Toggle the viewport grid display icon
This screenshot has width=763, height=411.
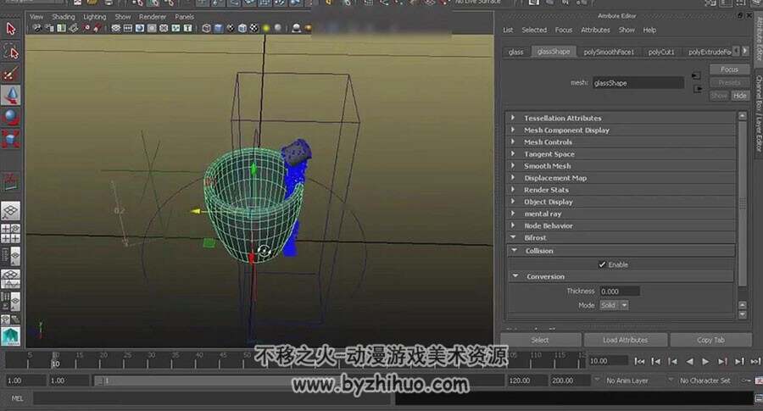[116, 28]
